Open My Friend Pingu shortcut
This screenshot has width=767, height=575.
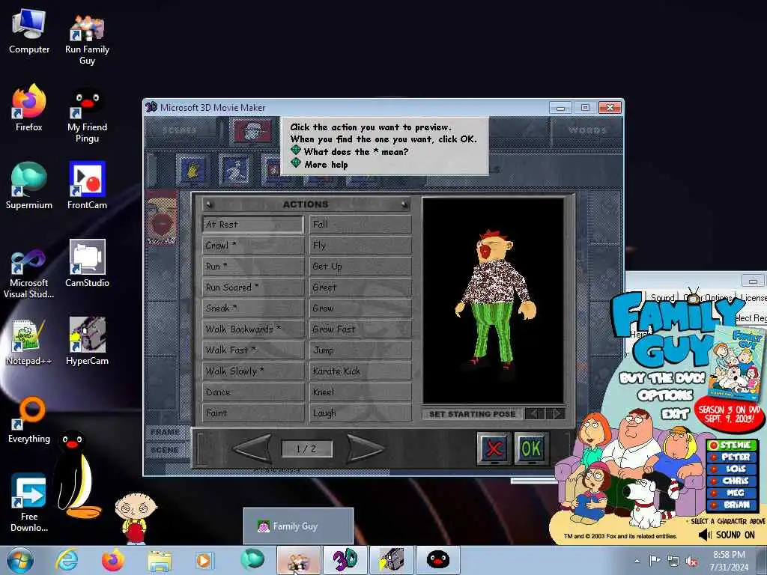87,115
